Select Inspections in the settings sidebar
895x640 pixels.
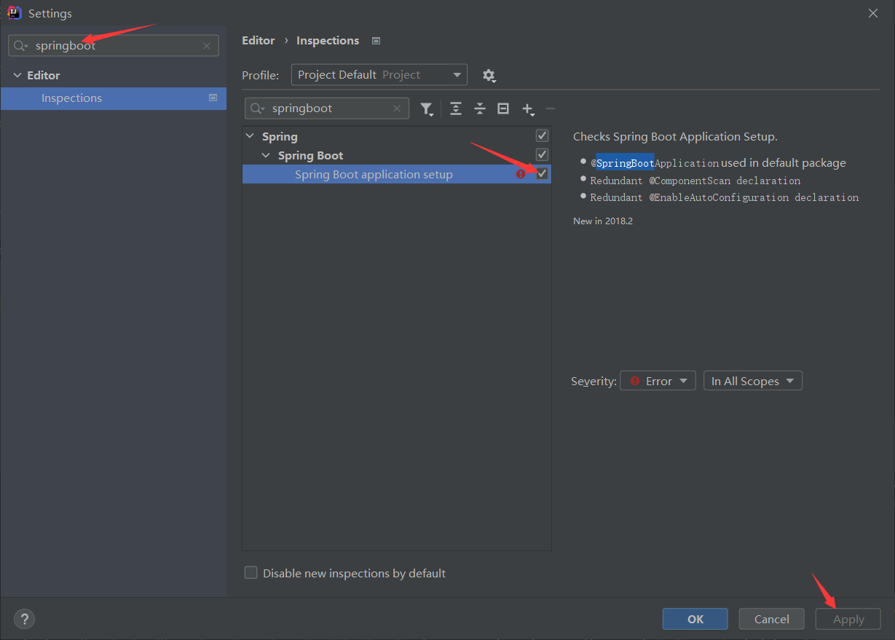point(114,98)
